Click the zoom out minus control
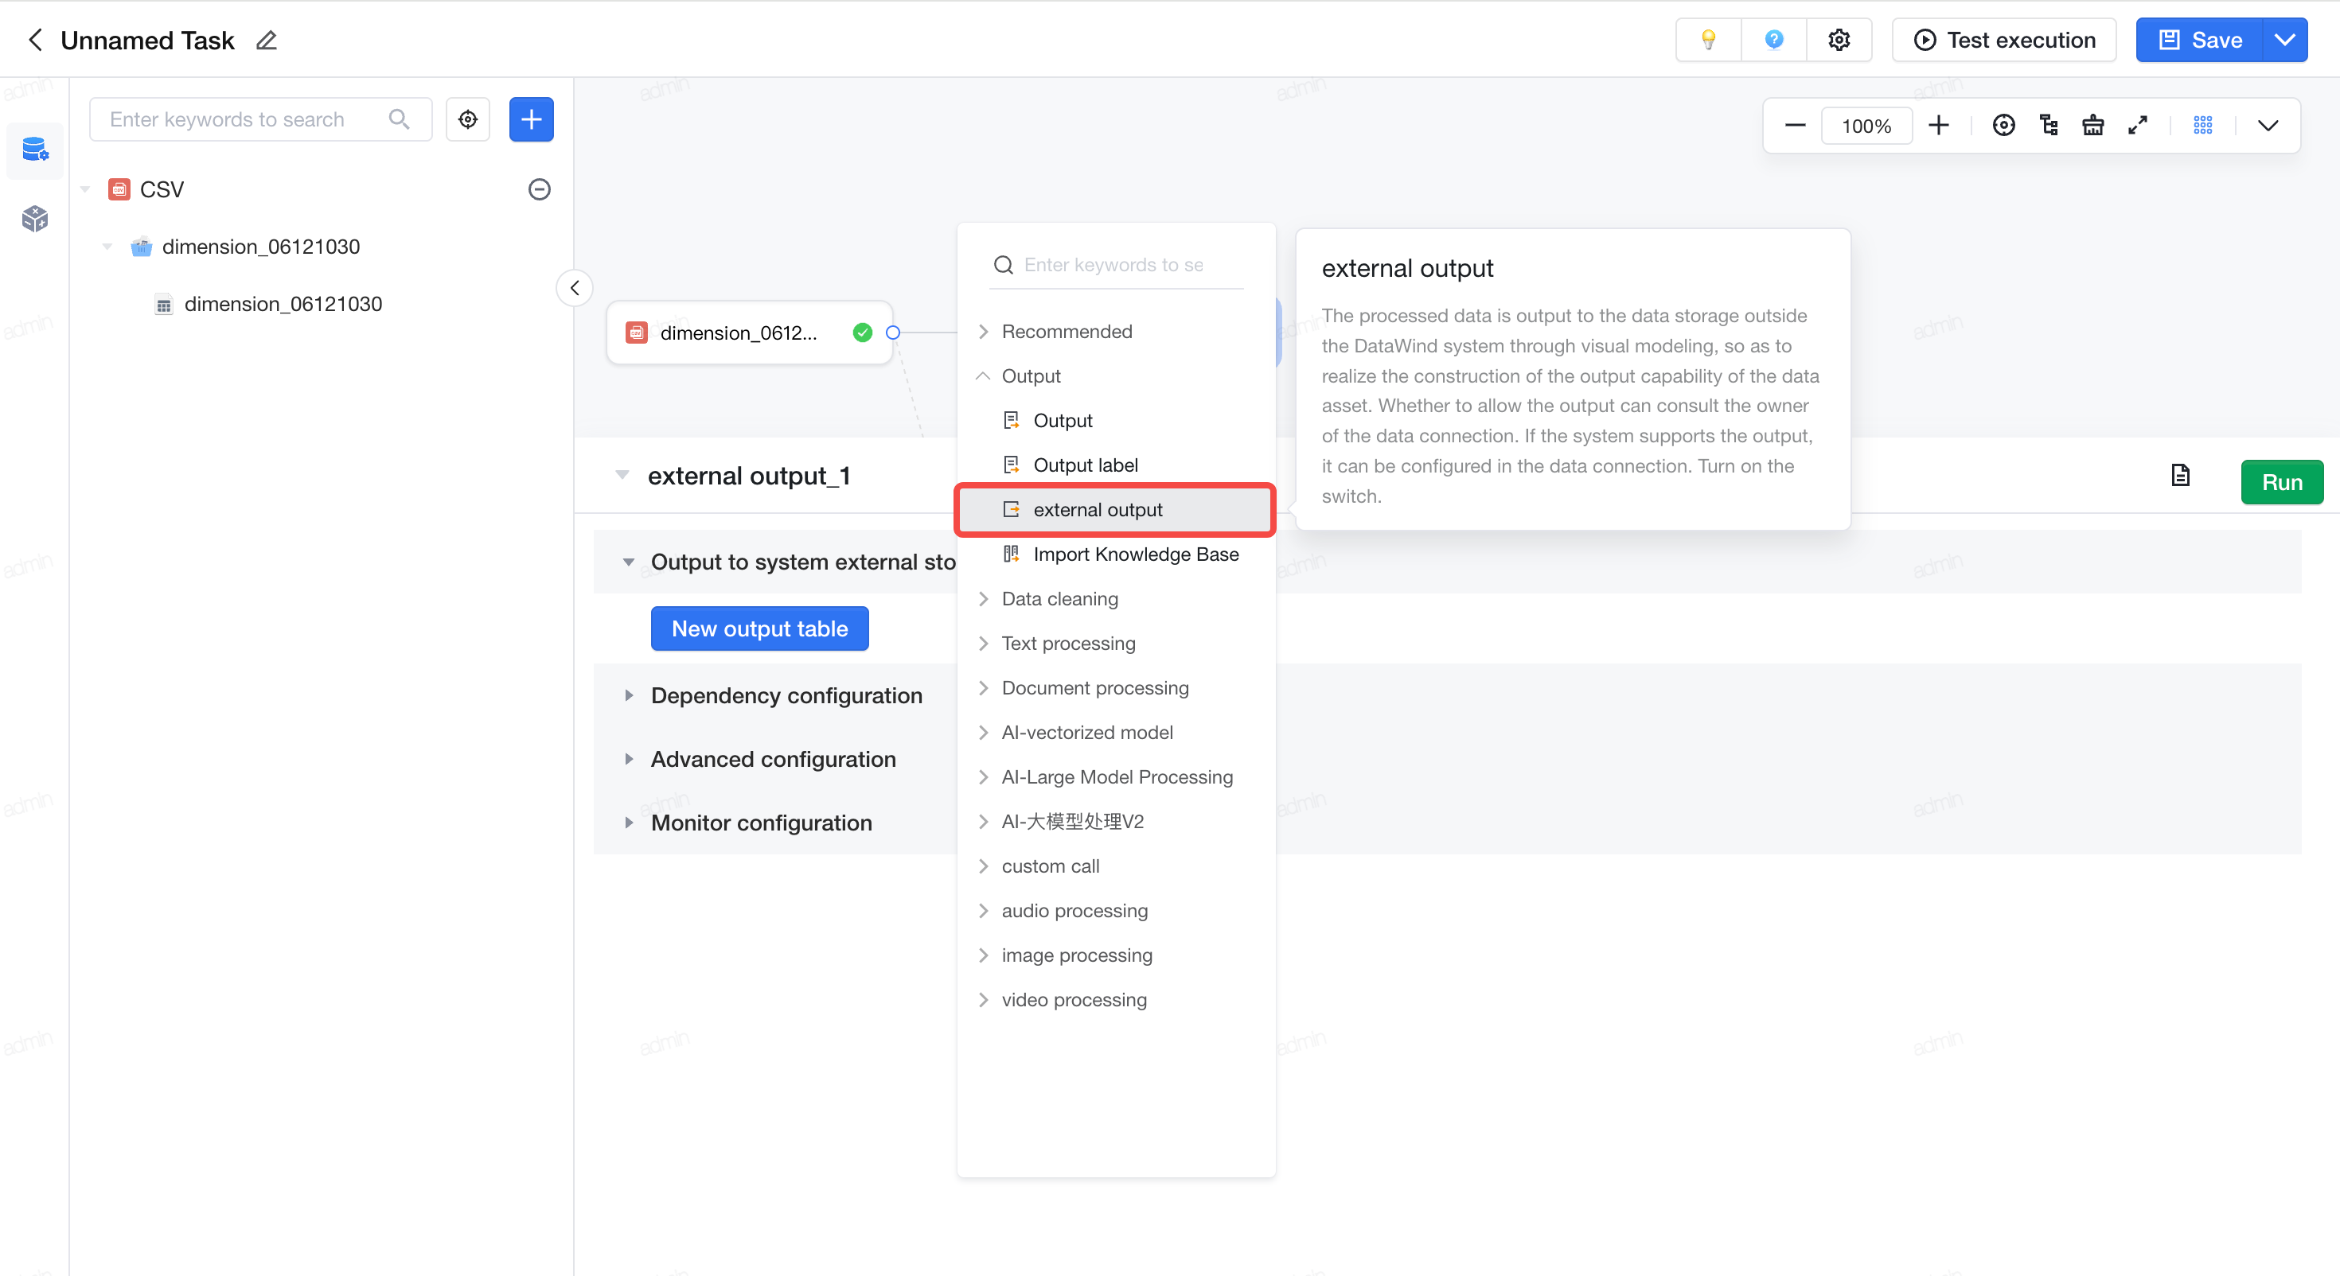2340x1276 pixels. pos(1795,126)
